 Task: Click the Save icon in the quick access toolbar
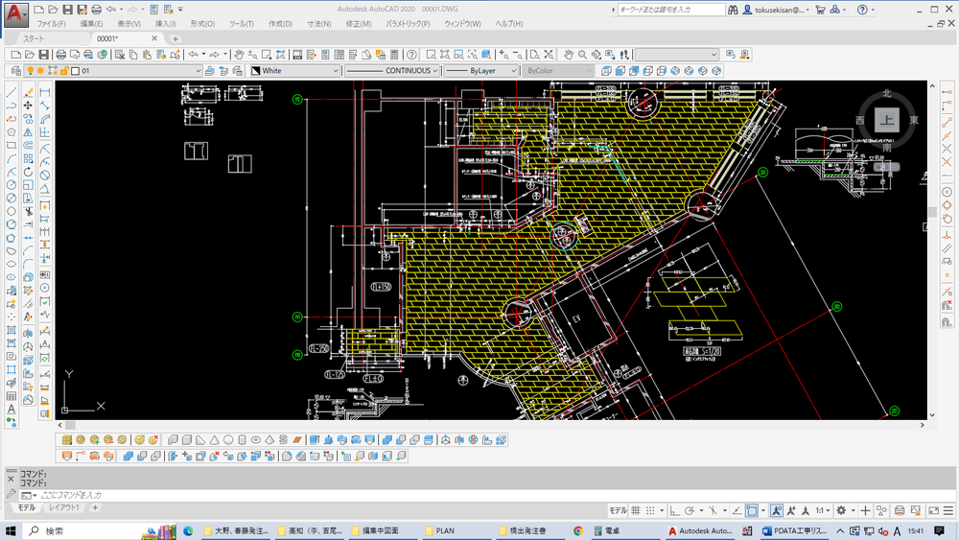point(68,10)
